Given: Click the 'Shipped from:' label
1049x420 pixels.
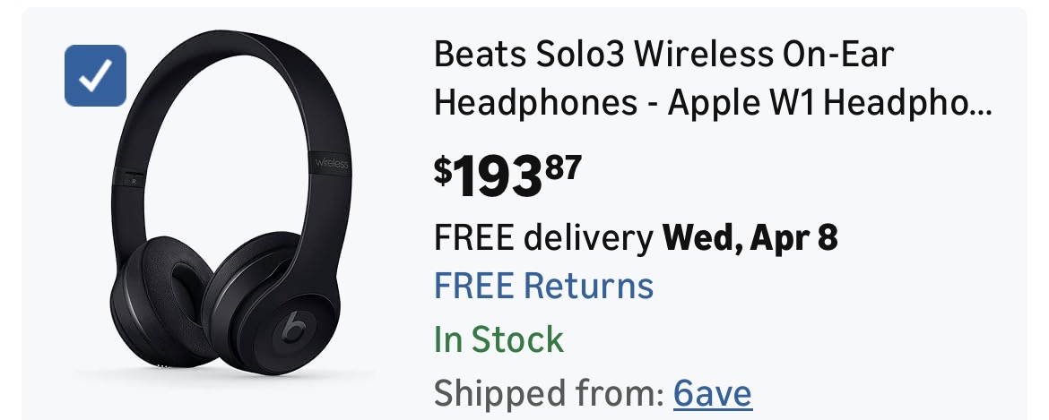Looking at the screenshot, I should (x=547, y=392).
